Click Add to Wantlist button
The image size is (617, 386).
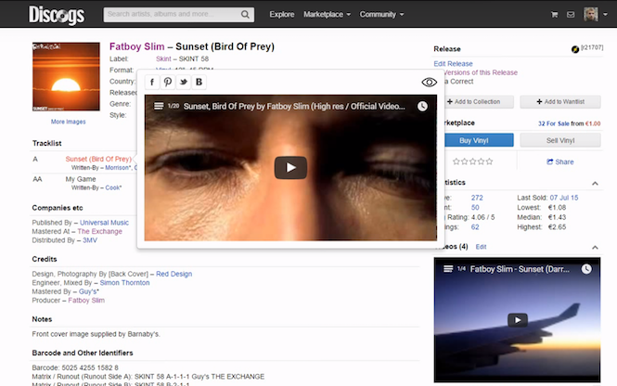coord(560,101)
